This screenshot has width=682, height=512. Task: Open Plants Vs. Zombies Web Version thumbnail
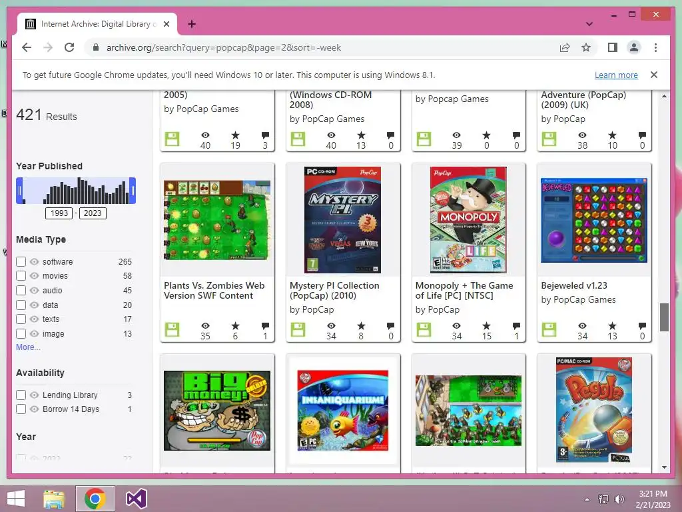coord(217,220)
